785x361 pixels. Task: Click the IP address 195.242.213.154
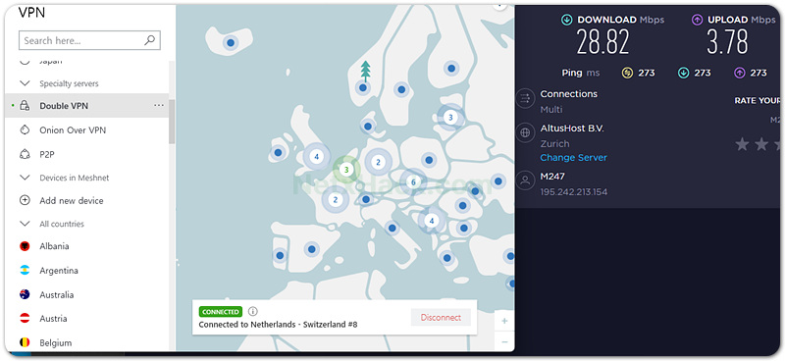click(x=574, y=191)
